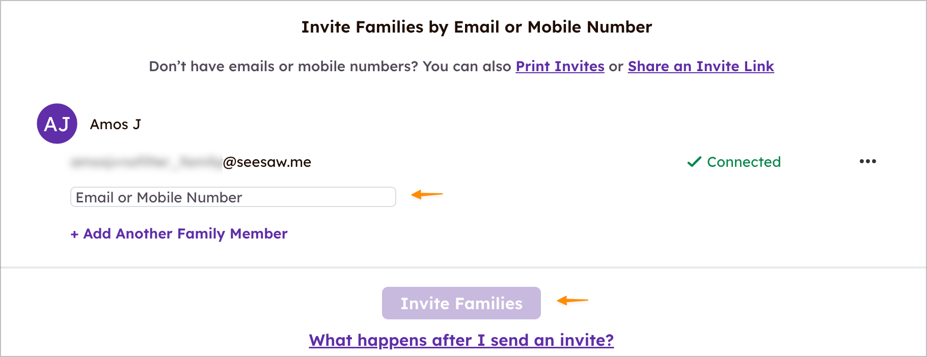This screenshot has width=927, height=357.
Task: Click the AJ avatar circle
Action: click(57, 124)
